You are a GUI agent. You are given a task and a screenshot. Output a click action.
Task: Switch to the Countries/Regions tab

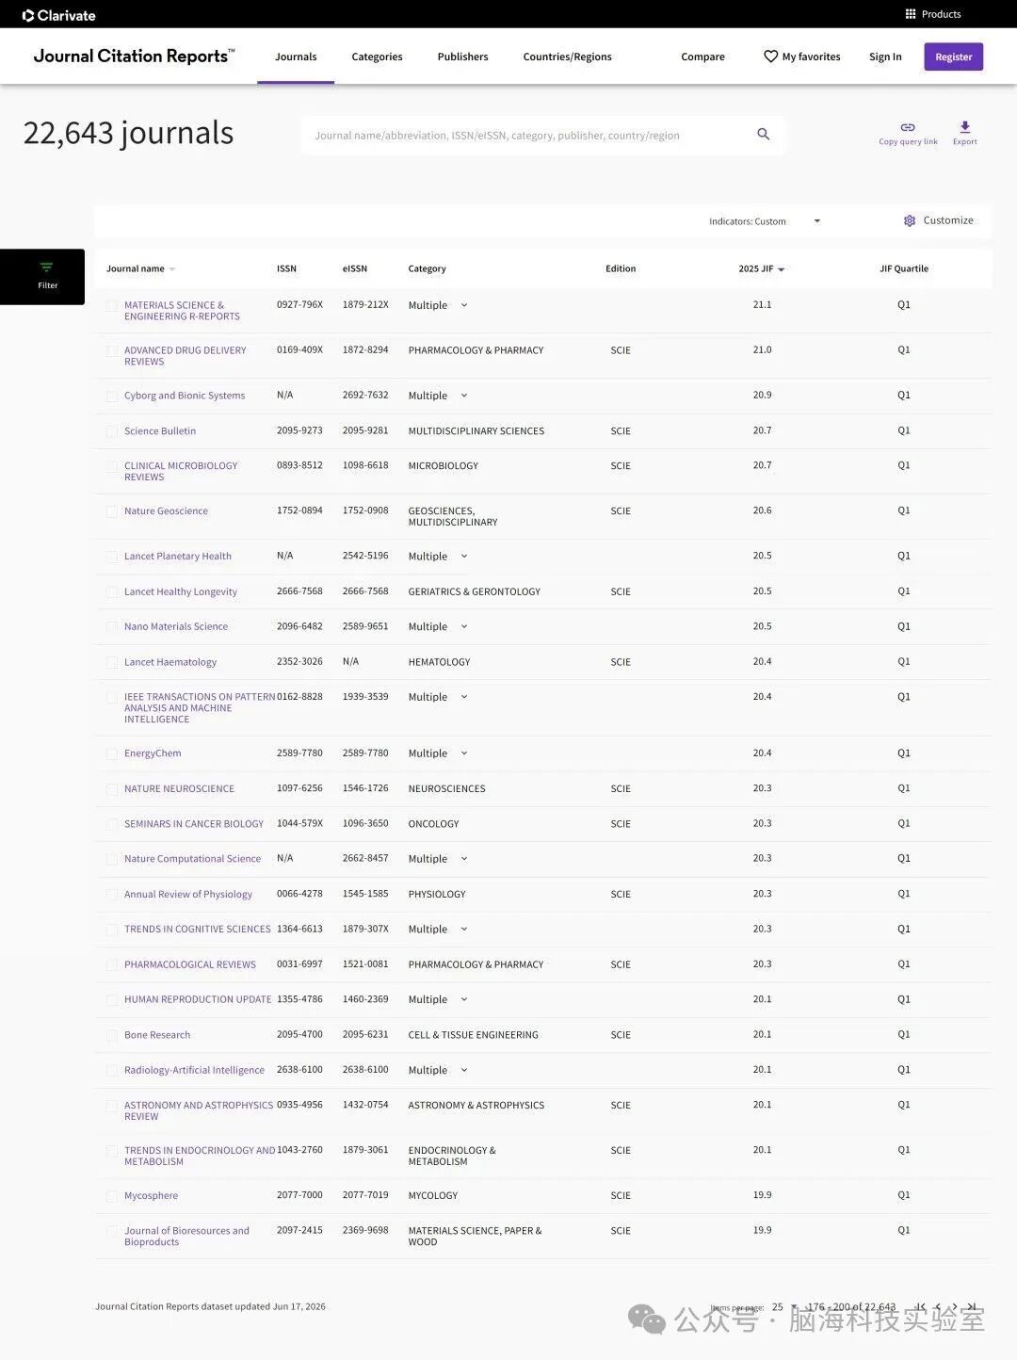pyautogui.click(x=567, y=57)
